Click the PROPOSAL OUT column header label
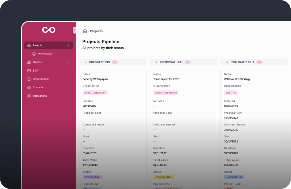 pos(171,62)
